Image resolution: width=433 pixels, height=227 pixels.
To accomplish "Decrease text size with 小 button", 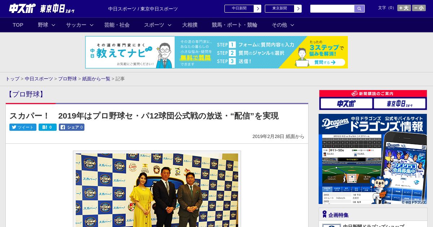I will pyautogui.click(x=419, y=8).
